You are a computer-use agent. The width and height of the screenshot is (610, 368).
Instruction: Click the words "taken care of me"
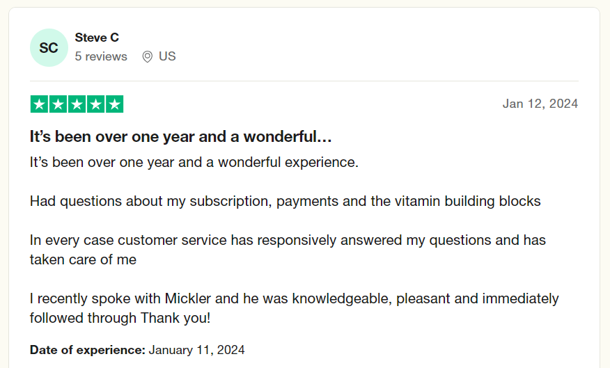[x=83, y=259]
